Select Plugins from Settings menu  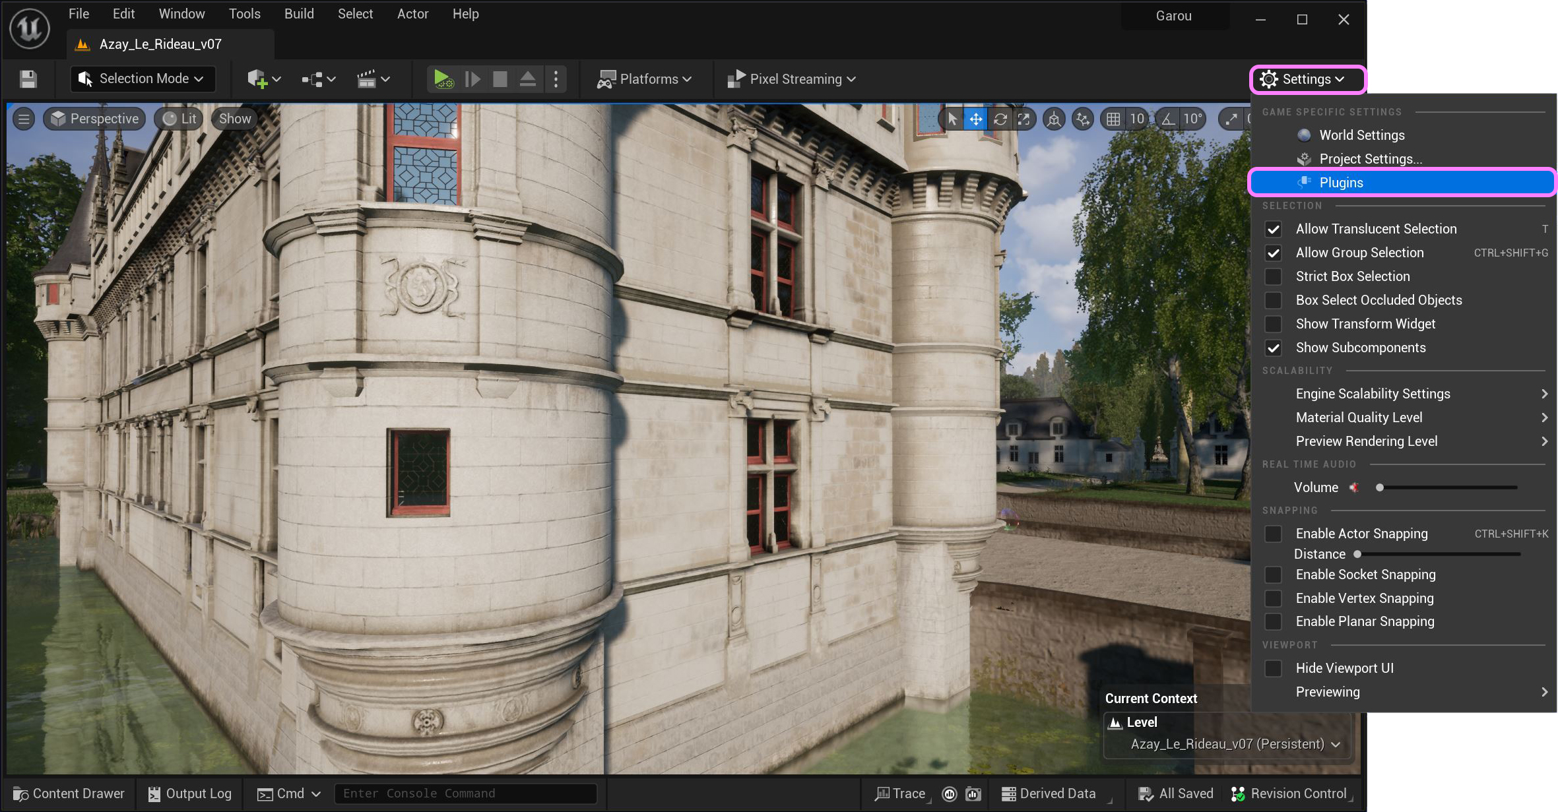[x=1341, y=183]
